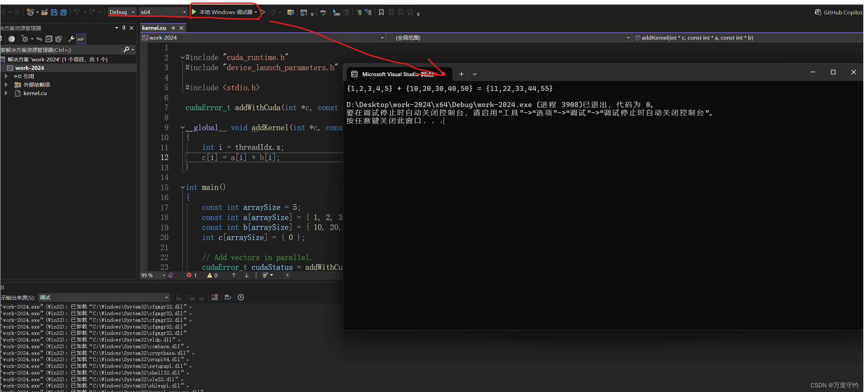Open the Debug configuration dropdown
The width and height of the screenshot is (864, 392).
click(122, 12)
